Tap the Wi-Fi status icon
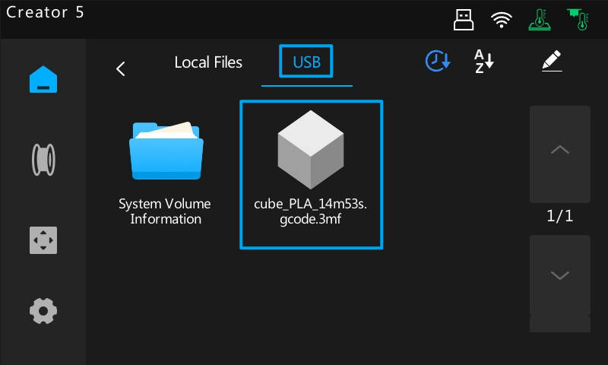 (502, 20)
